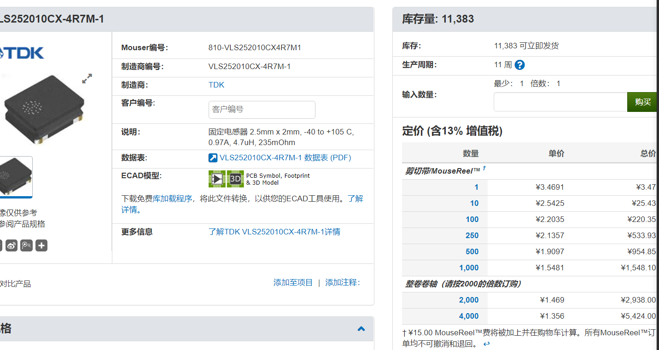Click the lead time help question icon
Viewport: 659px width, 350px height.
[x=519, y=65]
